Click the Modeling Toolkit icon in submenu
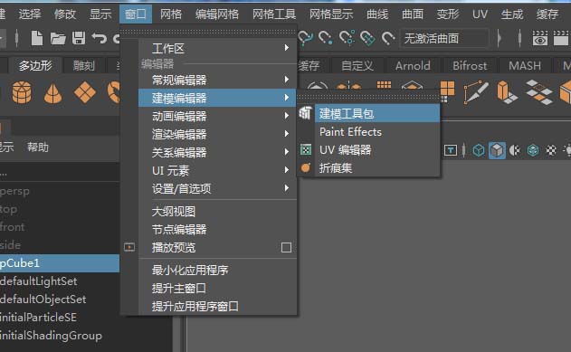This screenshot has width=571, height=352. pos(306,113)
